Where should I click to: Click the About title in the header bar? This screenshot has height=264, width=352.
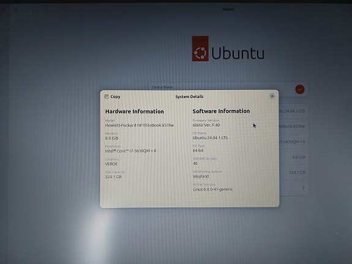(x=228, y=9)
